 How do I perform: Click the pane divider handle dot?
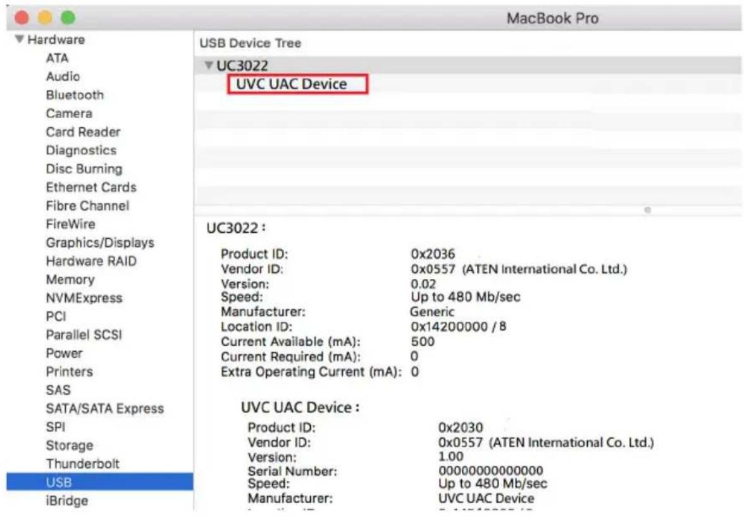coord(647,210)
